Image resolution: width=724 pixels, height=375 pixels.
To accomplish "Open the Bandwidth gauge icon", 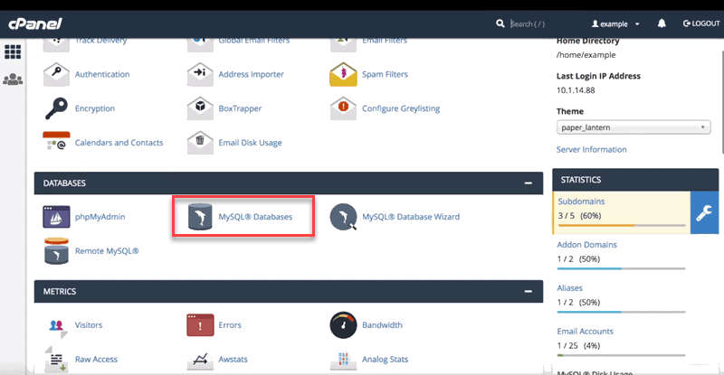I will pos(344,324).
